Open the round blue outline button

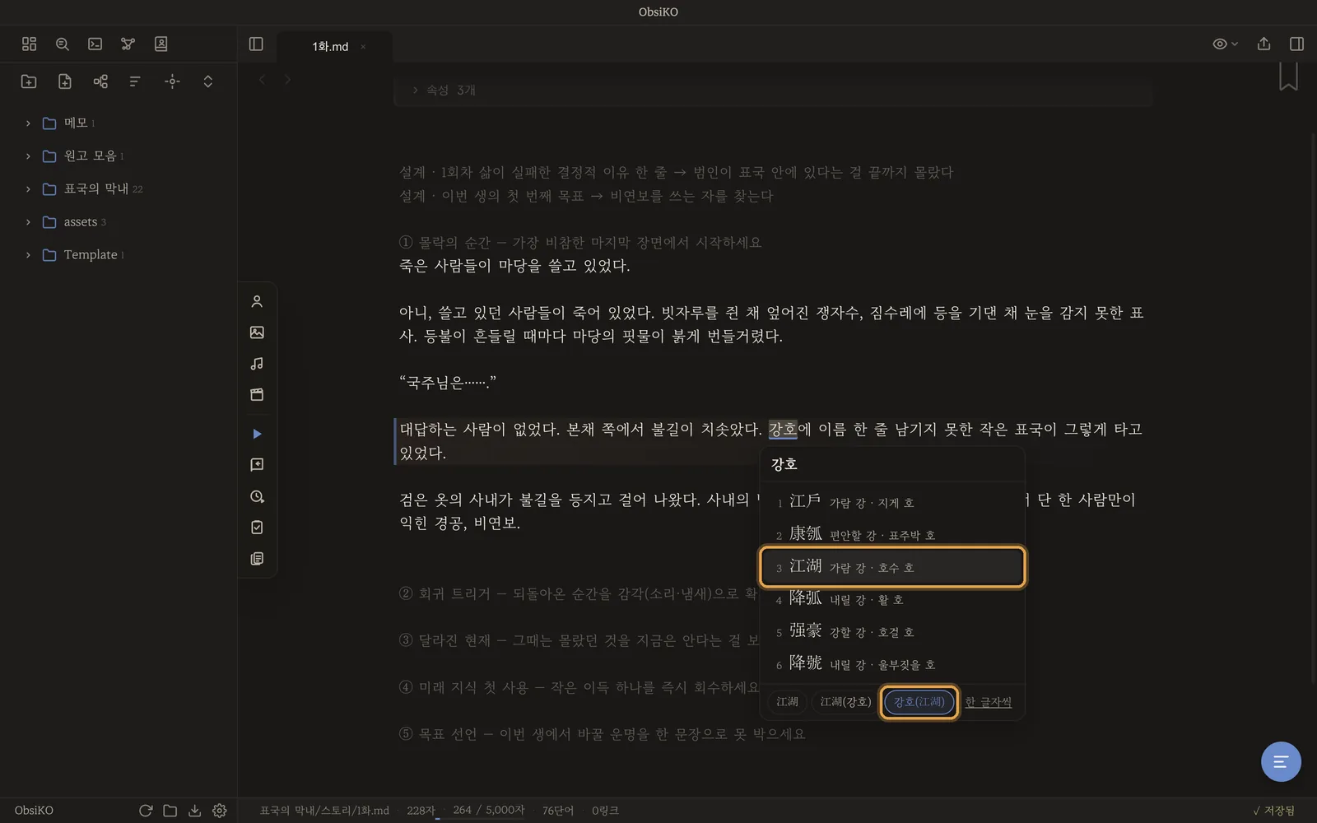[x=1281, y=761]
